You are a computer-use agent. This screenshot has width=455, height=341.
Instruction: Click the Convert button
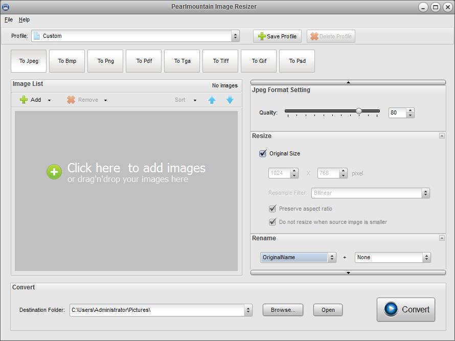click(405, 309)
